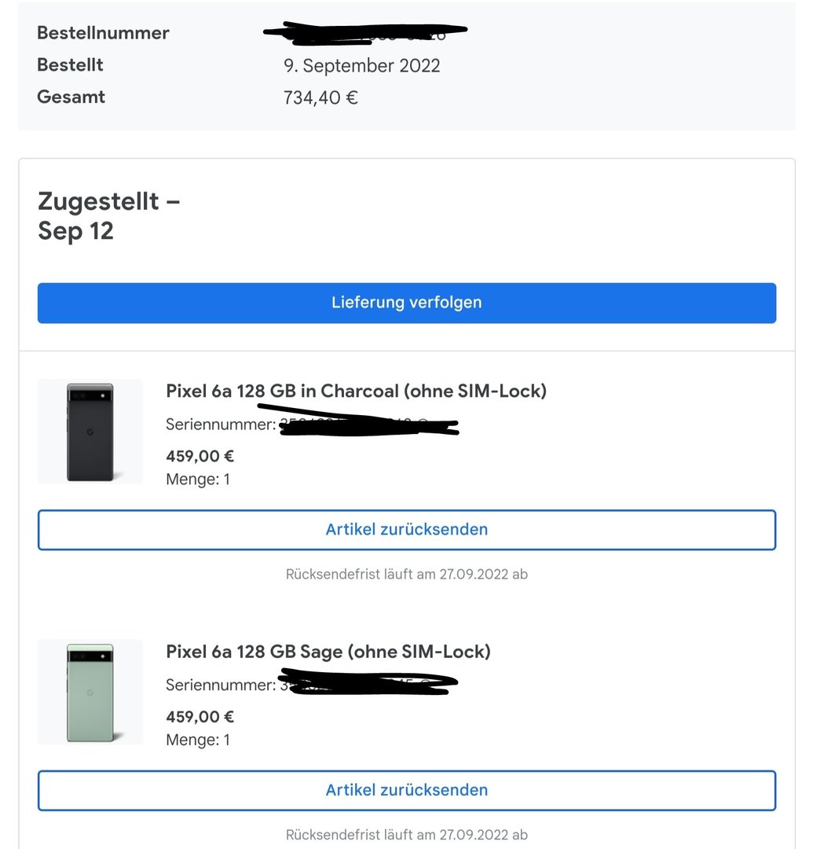Click the Seriennummer label of the Charcoal phone
Image resolution: width=813 pixels, height=849 pixels.
(x=220, y=425)
